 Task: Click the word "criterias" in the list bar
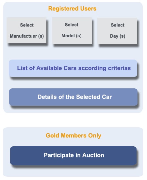(x=119, y=68)
